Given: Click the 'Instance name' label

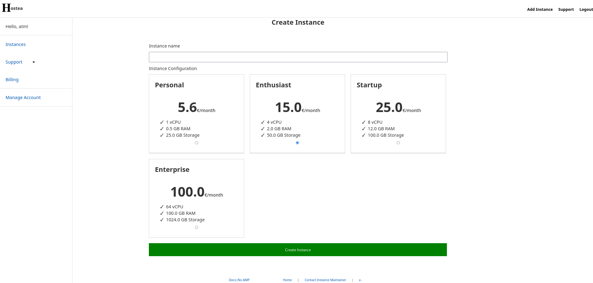Looking at the screenshot, I should (164, 46).
